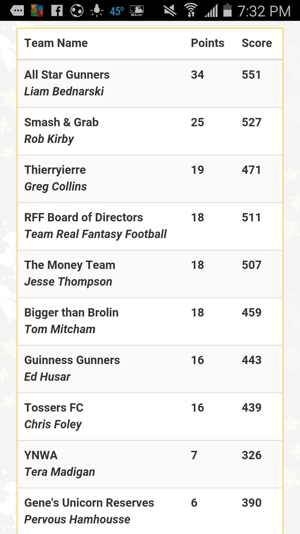The image size is (300, 534).
Task: Select the YNWA team row
Action: click(150, 464)
